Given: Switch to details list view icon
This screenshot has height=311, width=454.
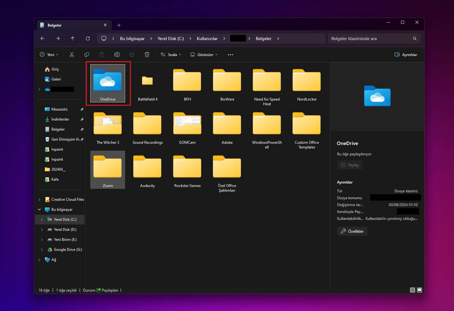Looking at the screenshot, I should click(413, 290).
